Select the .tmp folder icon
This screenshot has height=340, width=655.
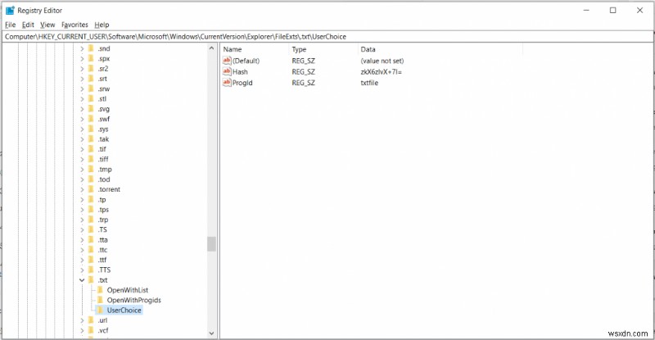(91, 170)
